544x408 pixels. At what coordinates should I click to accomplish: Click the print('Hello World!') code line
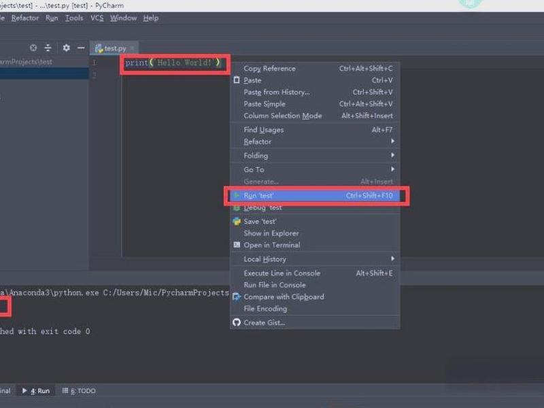pyautogui.click(x=173, y=63)
